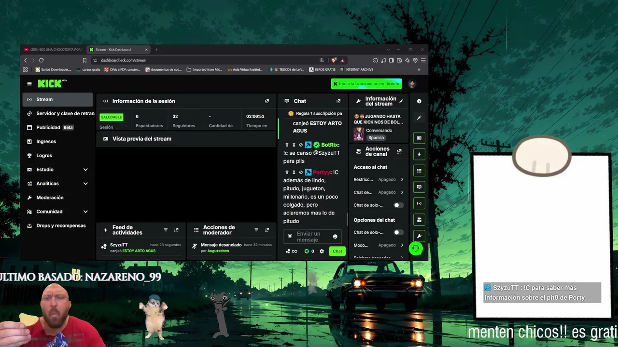Viewport: 618px width, 347px height.
Task: Open chat settings gear icon
Action: [x=322, y=251]
